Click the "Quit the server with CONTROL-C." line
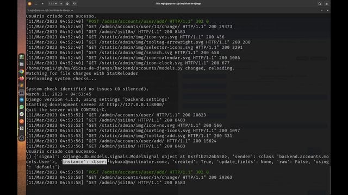 coord(66,110)
